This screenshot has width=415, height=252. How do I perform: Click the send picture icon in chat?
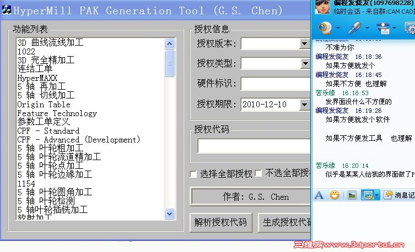pyautogui.click(x=352, y=195)
